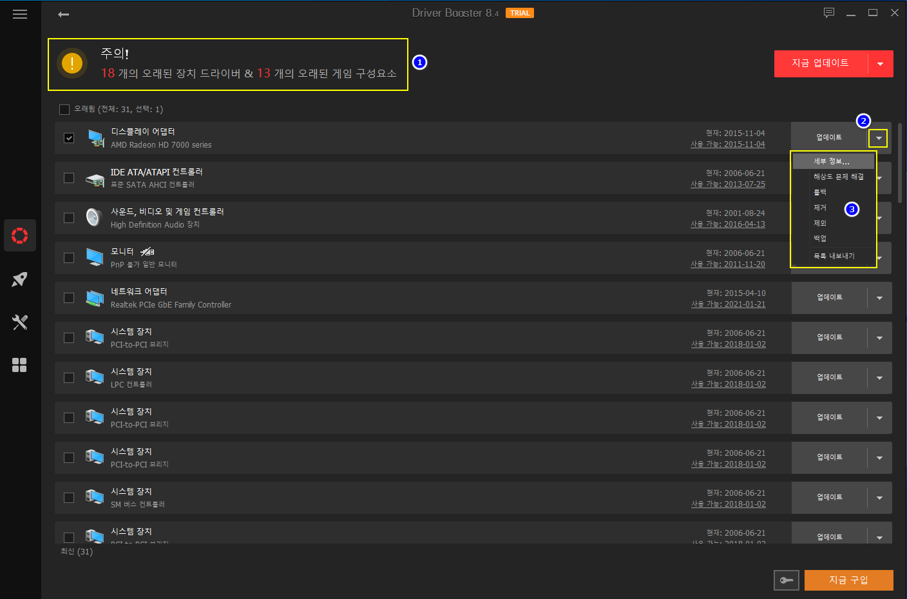This screenshot has width=907, height=599.
Task: Check the 네트워크 어댑터 row checkbox
Action: 69,298
